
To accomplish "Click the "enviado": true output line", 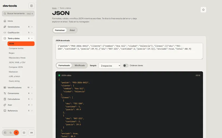I will point(70,134).
